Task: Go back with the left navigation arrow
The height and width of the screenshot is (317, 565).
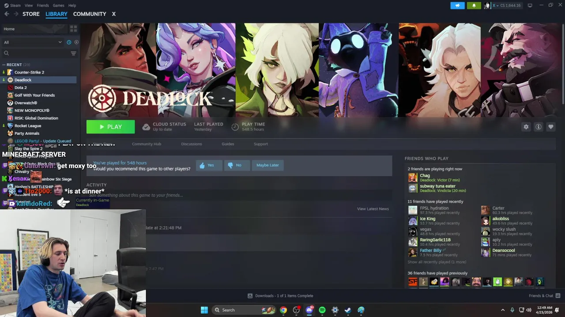Action: (x=7, y=14)
